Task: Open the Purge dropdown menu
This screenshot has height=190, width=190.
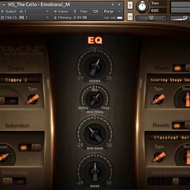Action: click(x=113, y=11)
